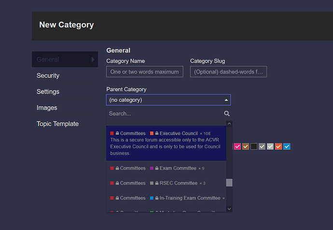This screenshot has height=230, width=333.
Task: Click the Category Name input field
Action: [x=145, y=72]
